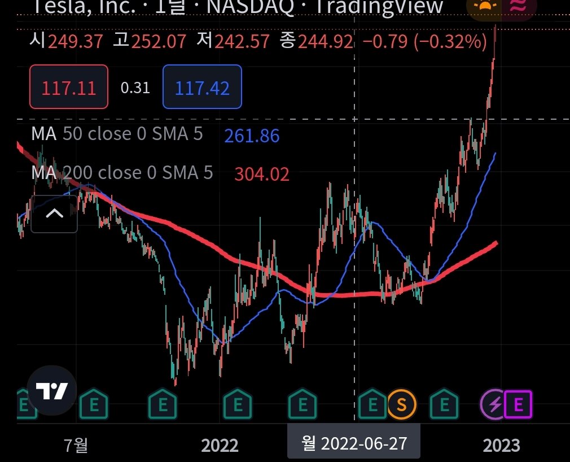Tap the high price 252.07 value

[x=159, y=41]
